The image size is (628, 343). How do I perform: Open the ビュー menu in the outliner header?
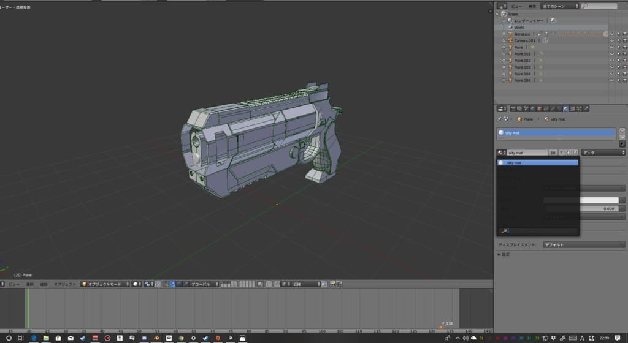[516, 6]
